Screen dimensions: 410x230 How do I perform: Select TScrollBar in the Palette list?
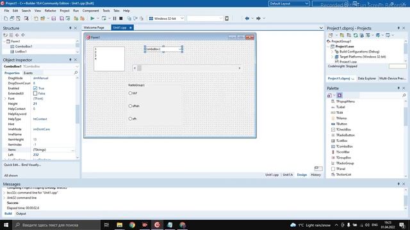tap(343, 152)
